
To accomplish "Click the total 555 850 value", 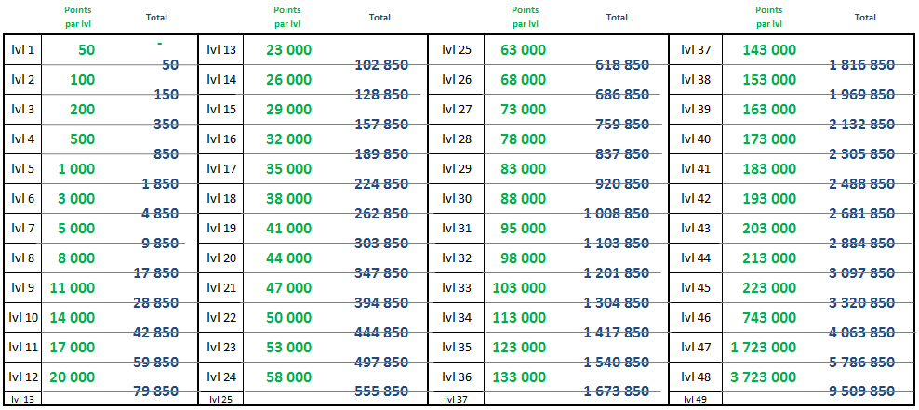I will click(381, 391).
